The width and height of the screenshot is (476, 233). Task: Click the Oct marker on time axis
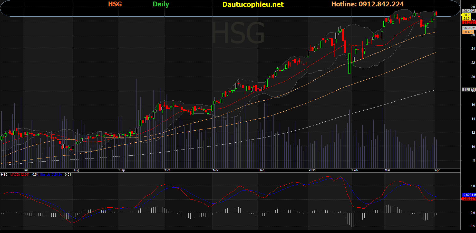tap(167, 170)
